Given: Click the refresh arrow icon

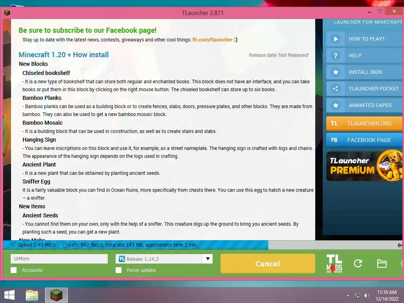Looking at the screenshot, I should pyautogui.click(x=358, y=263).
